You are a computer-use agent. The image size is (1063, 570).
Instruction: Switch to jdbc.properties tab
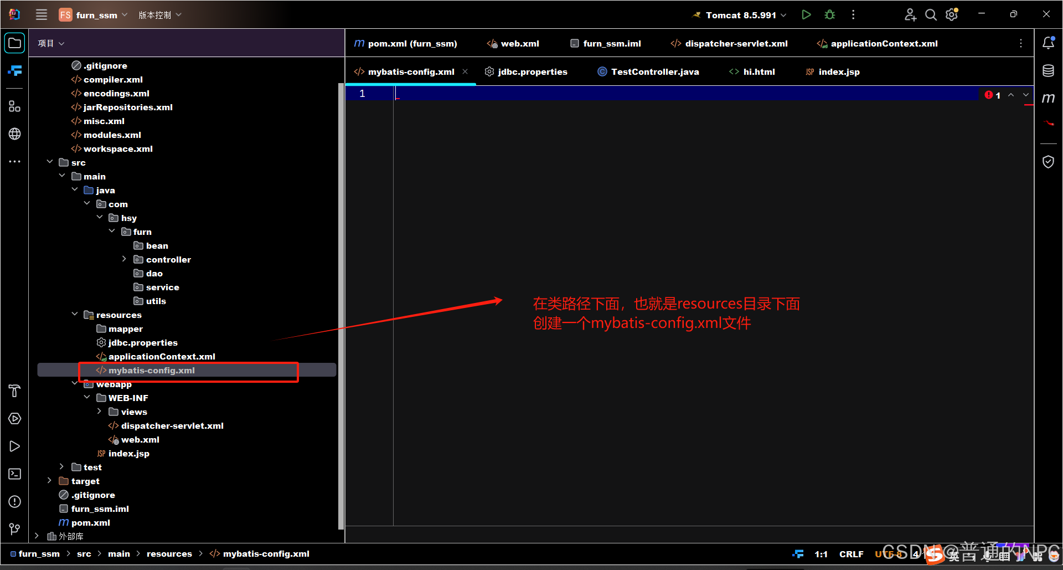(x=526, y=71)
